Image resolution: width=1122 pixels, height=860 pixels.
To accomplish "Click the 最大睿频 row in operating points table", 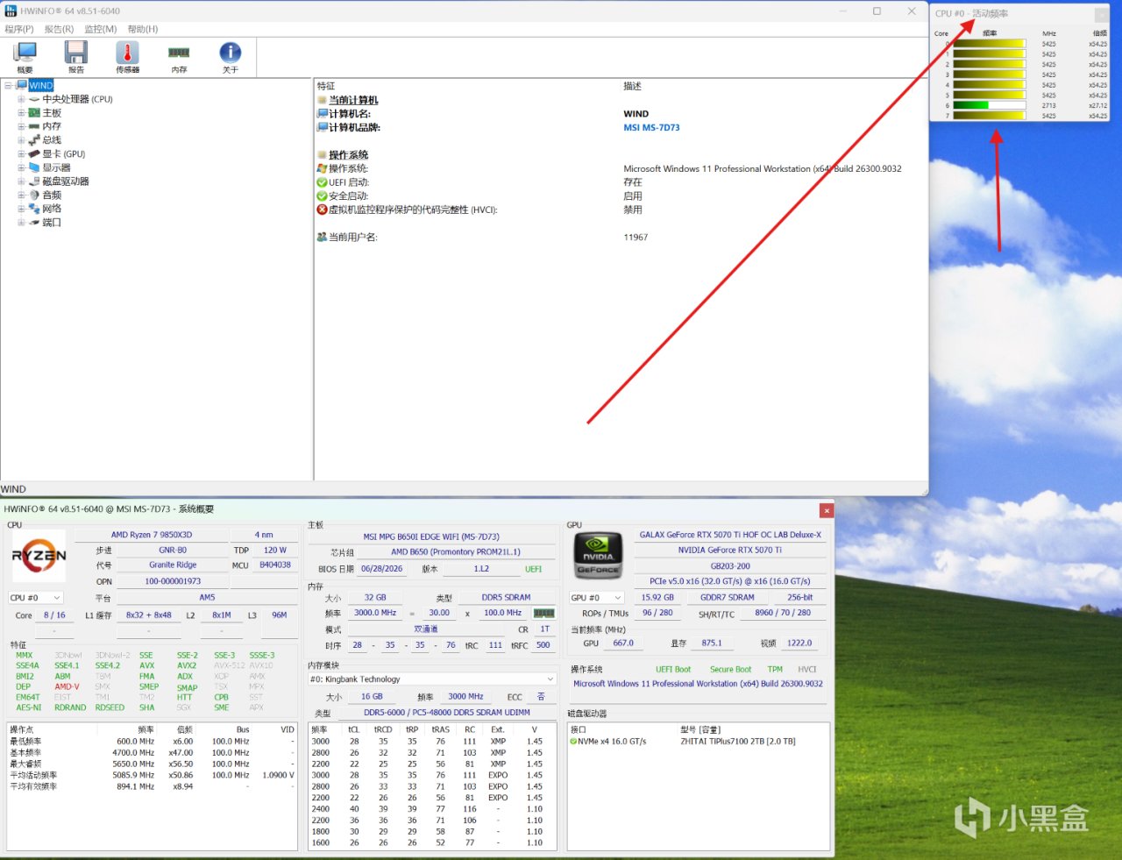I will (x=153, y=764).
